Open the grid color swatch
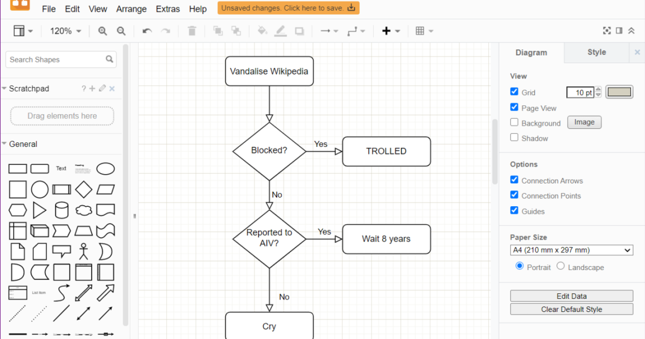 point(619,92)
